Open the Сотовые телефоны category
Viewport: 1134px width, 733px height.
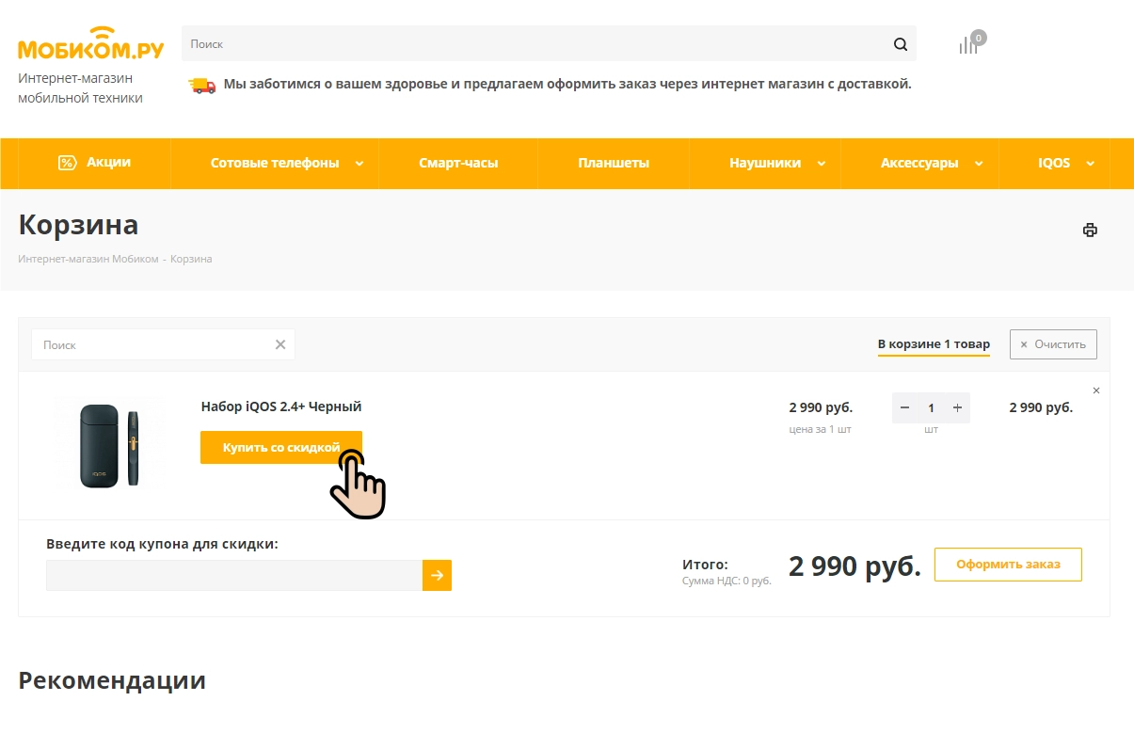click(275, 163)
